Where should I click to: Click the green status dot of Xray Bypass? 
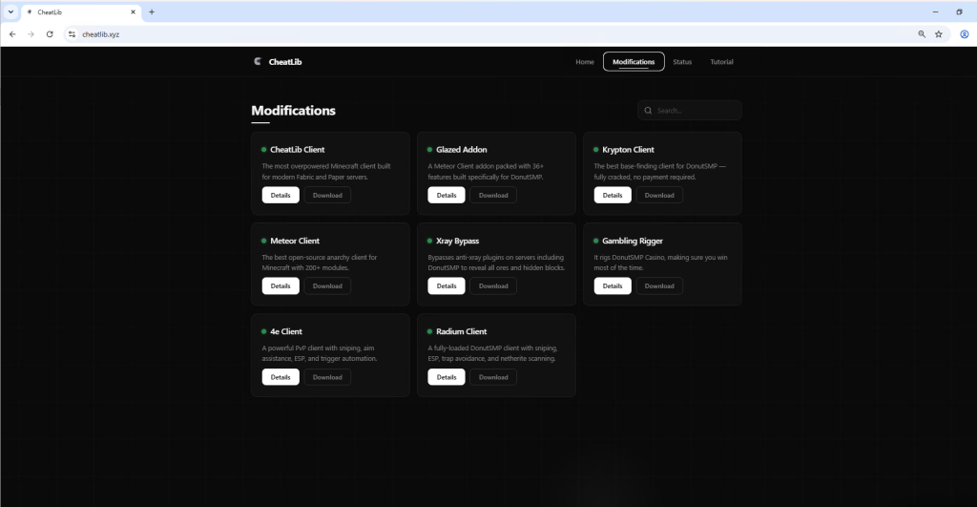coord(429,241)
